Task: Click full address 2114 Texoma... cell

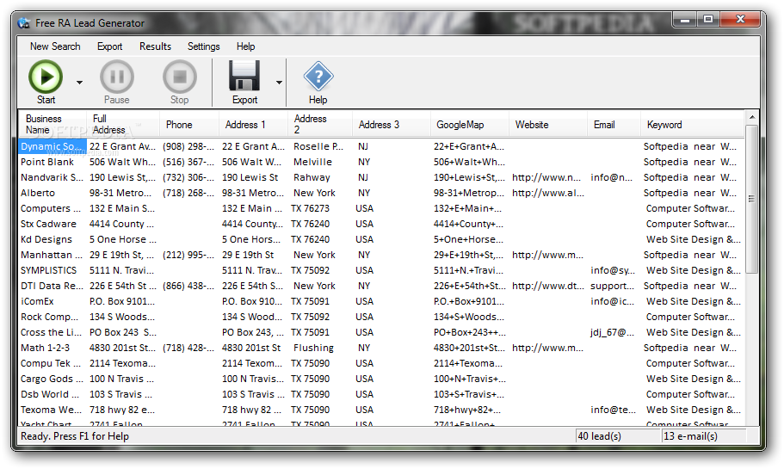Action: [122, 363]
